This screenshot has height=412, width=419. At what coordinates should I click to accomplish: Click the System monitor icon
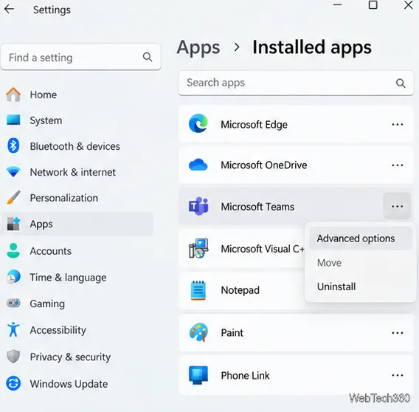coord(13,120)
